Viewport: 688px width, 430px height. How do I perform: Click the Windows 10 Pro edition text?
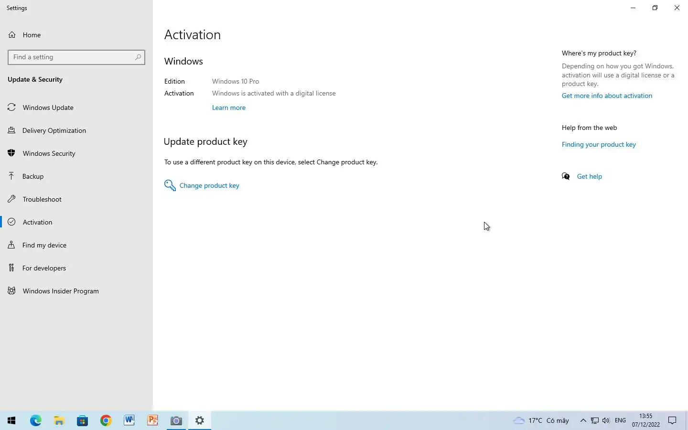pyautogui.click(x=236, y=81)
